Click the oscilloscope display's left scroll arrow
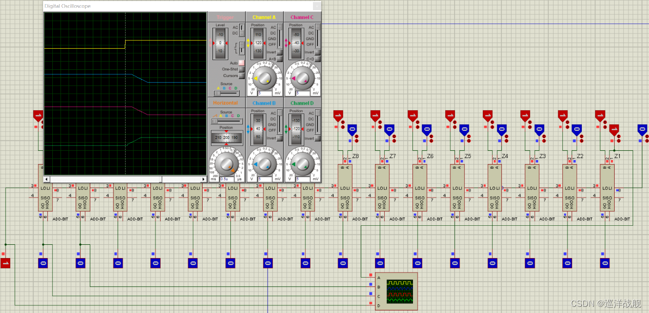The width and height of the screenshot is (649, 313). click(x=47, y=179)
